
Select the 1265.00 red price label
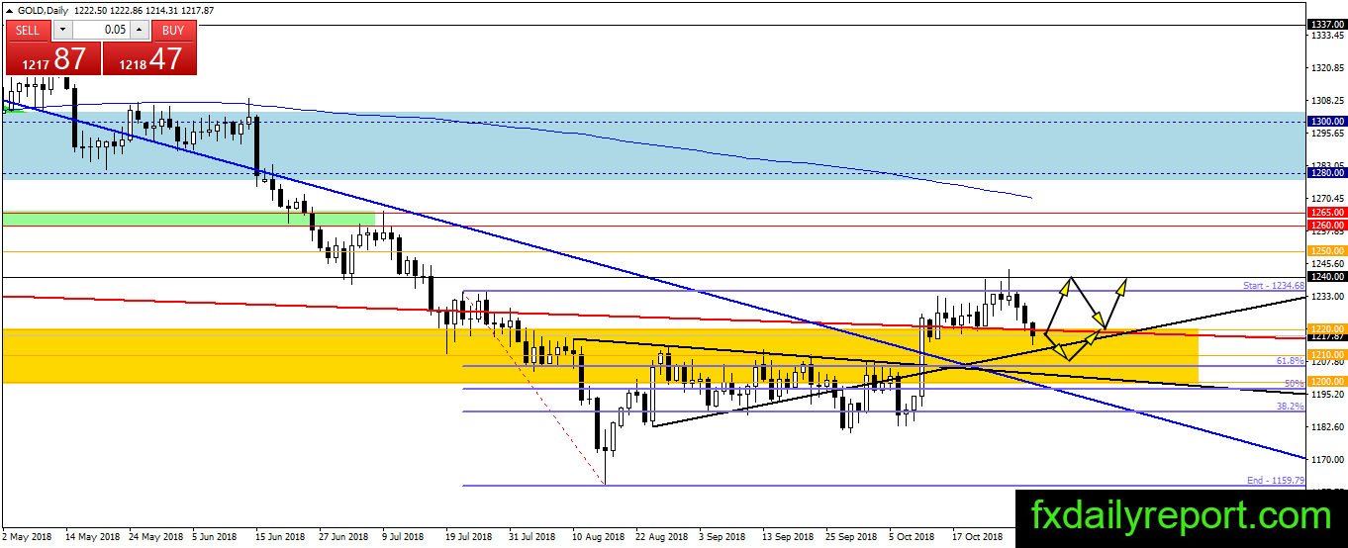[x=1326, y=212]
